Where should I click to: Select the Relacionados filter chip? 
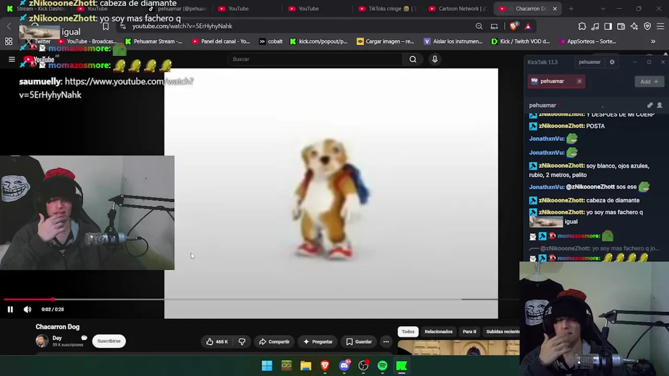coord(439,332)
